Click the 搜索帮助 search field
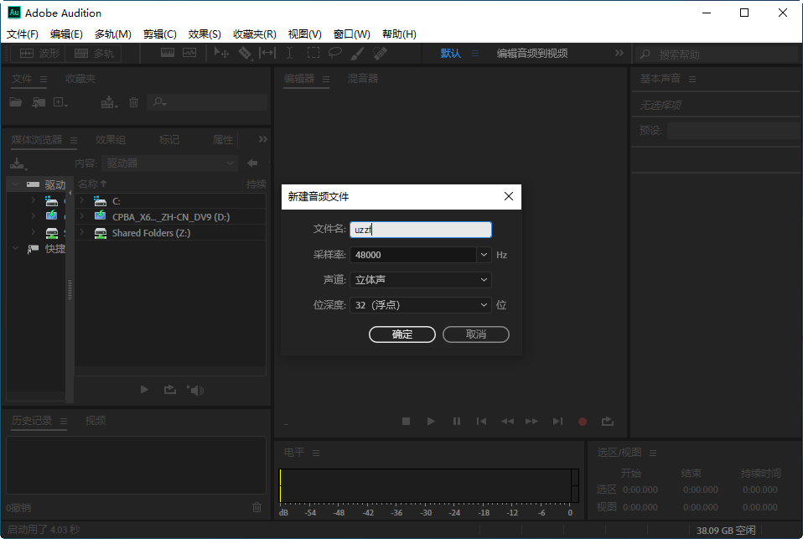The image size is (803, 539). tap(717, 54)
